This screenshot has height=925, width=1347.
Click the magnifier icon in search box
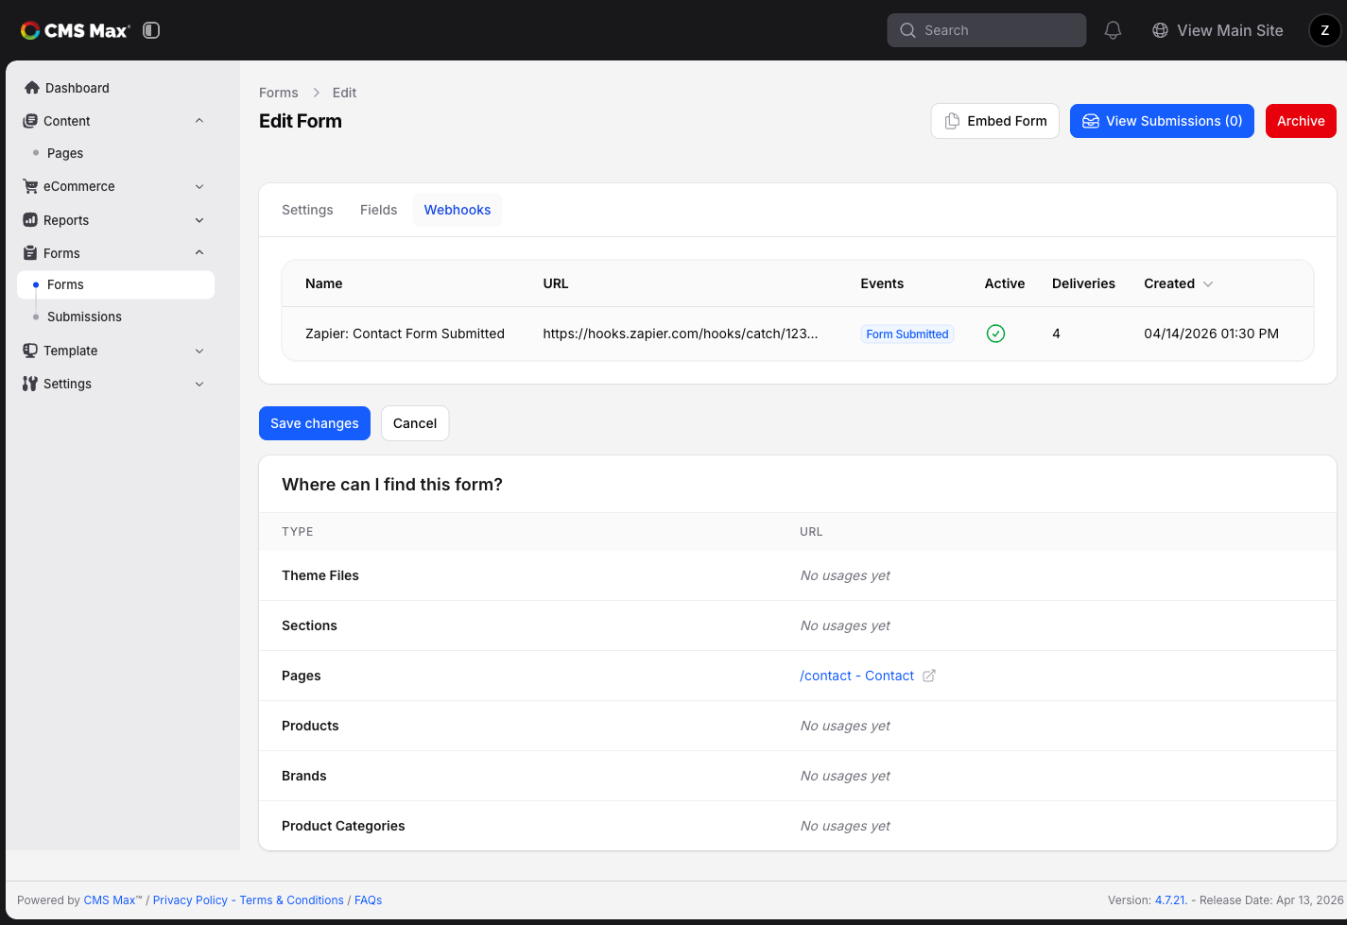pos(907,30)
